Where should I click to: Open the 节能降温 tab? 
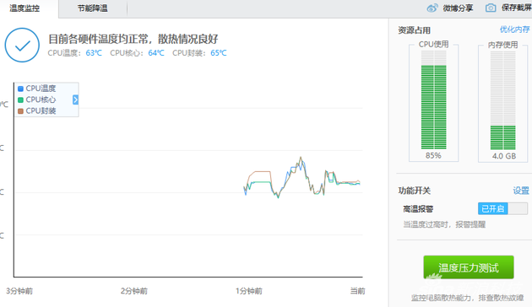[x=92, y=8]
